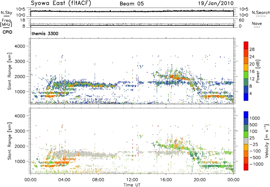270x187 pixels.
Task: Click the '-1000' velocity colorbar value
Action: coord(256,164)
